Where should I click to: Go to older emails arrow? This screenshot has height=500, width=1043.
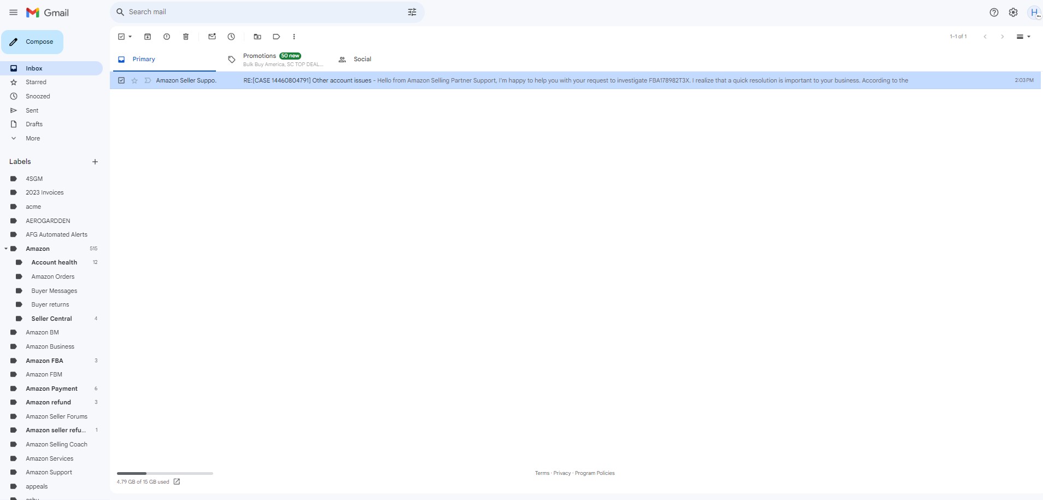1002,37
